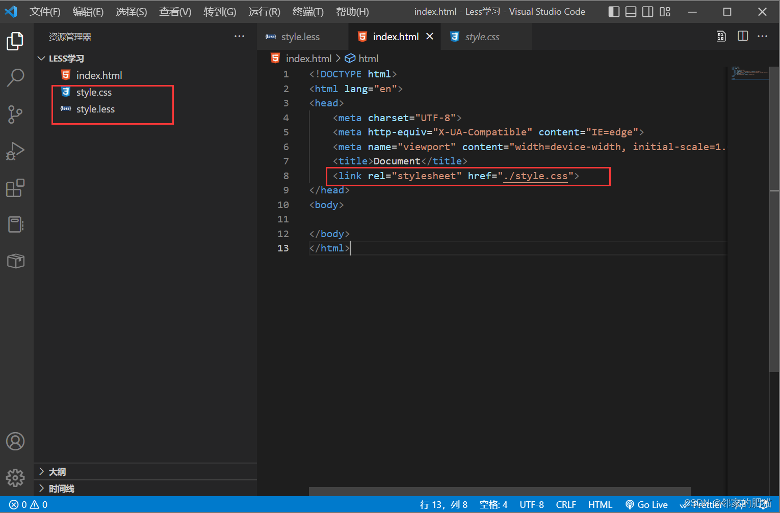Toggle primary sidebar layout button
Screen dimensions: 780x513
pos(614,12)
